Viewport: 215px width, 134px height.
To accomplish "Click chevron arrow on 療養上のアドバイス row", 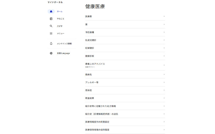I will tap(164, 65).
